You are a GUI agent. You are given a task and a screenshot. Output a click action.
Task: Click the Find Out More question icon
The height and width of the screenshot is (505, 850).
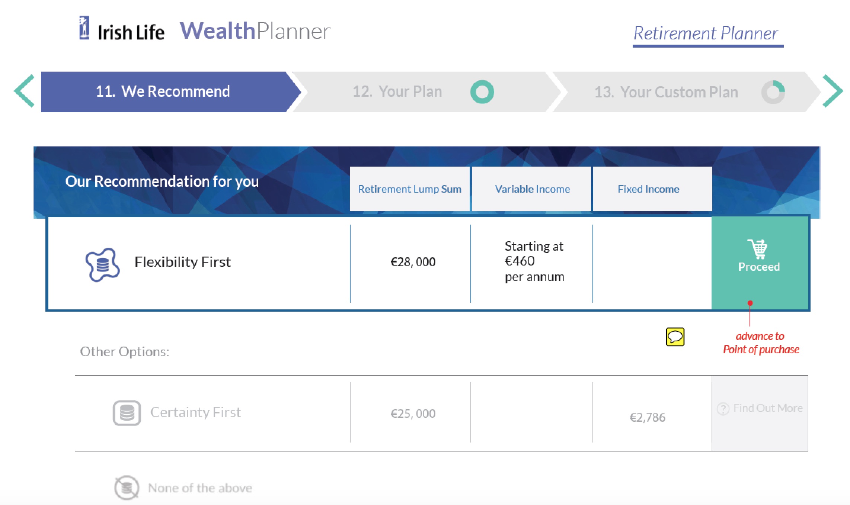(723, 409)
